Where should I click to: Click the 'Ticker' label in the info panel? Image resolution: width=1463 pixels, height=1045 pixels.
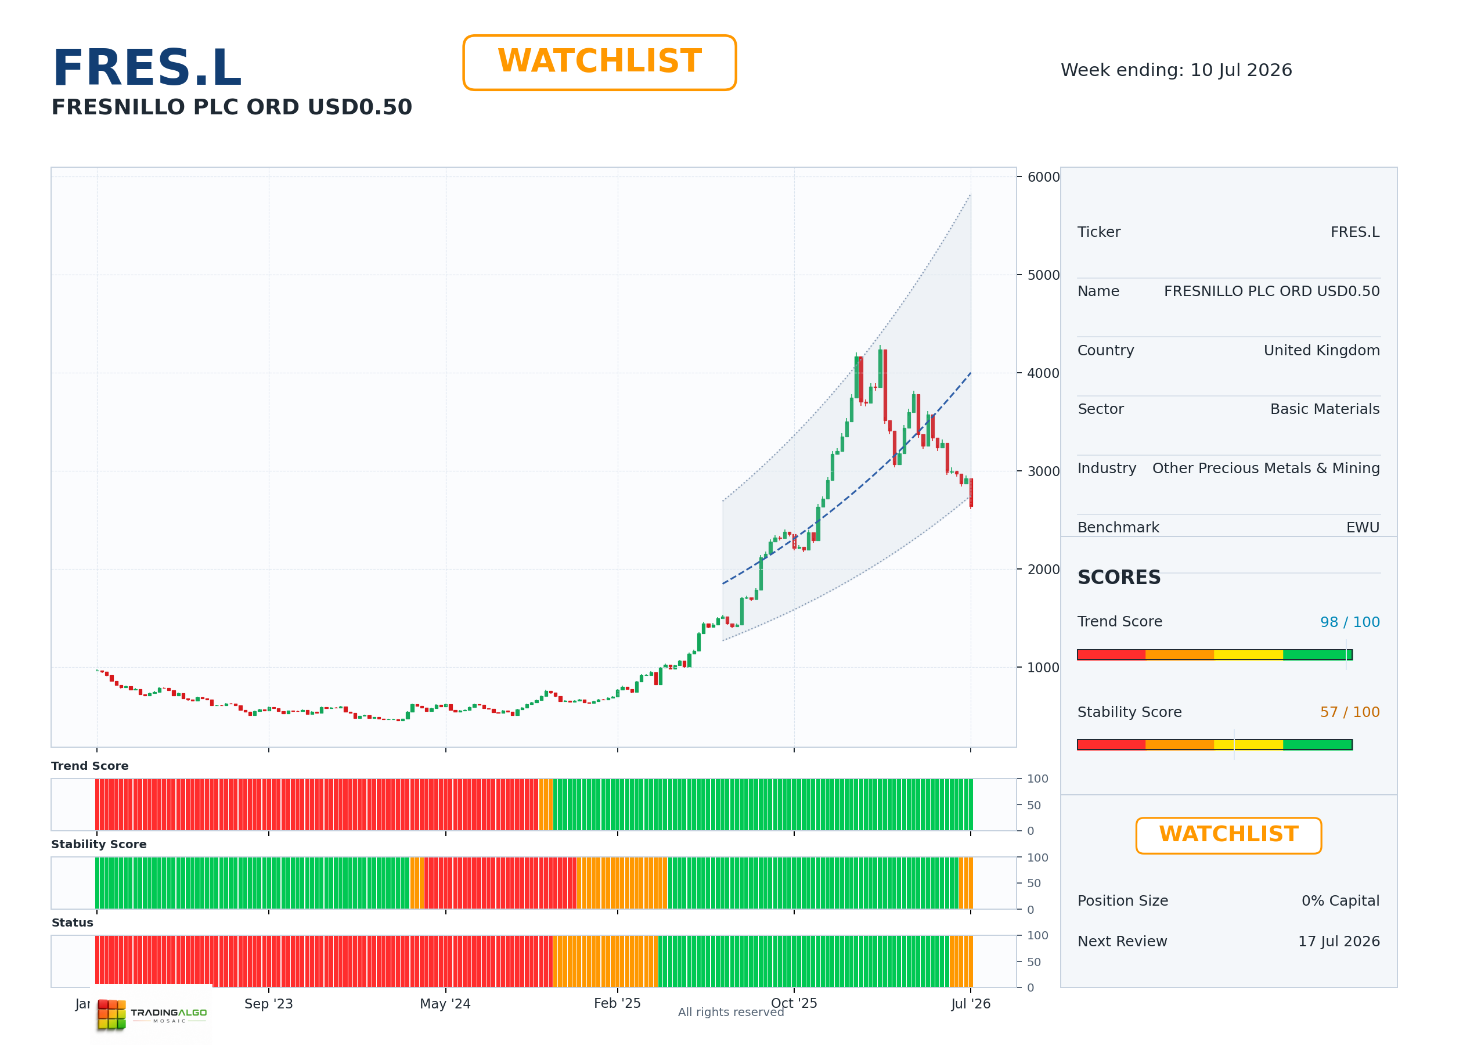[x=1099, y=232]
